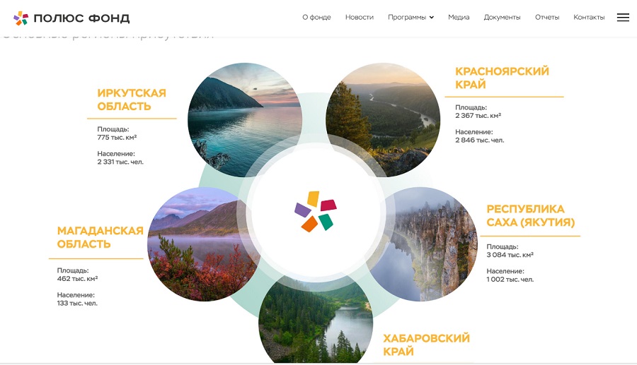
Task: Click the Хабаровский край heading
Action: pyautogui.click(x=426, y=345)
